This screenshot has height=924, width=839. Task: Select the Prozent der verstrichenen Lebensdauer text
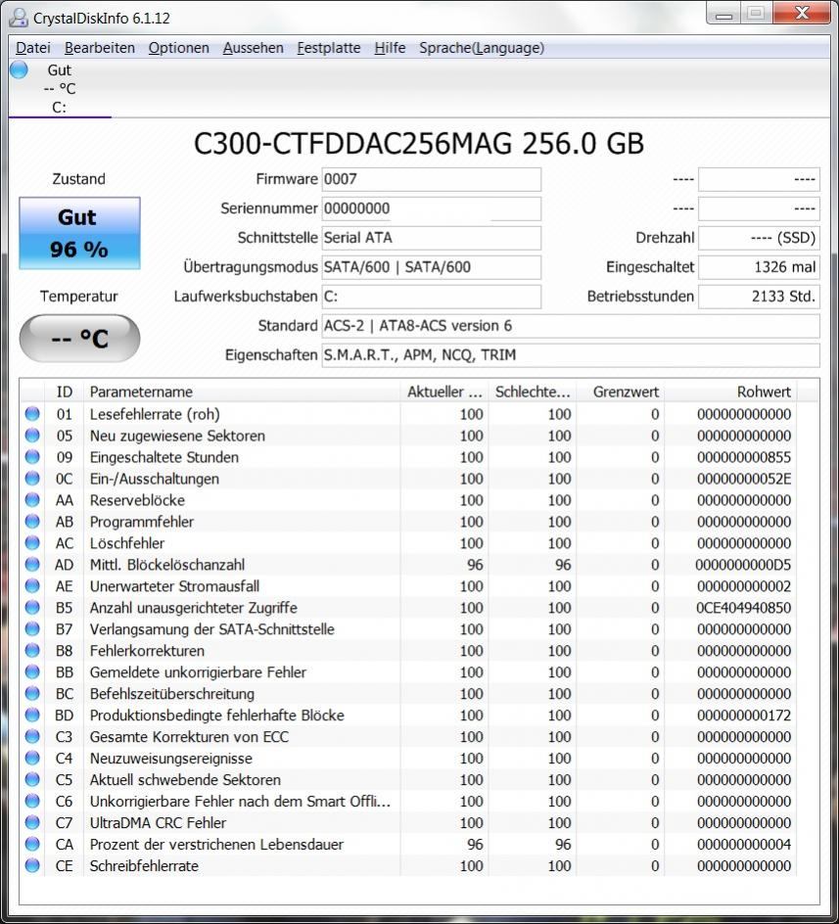click(216, 845)
